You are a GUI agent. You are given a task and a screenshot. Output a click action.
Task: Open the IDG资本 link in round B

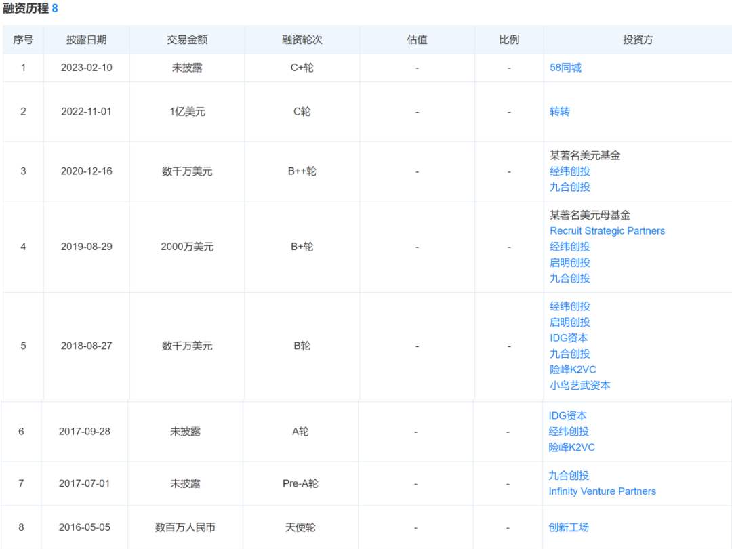(x=567, y=338)
